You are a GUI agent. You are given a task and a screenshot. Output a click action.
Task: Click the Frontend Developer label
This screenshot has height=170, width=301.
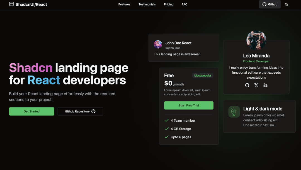256,61
